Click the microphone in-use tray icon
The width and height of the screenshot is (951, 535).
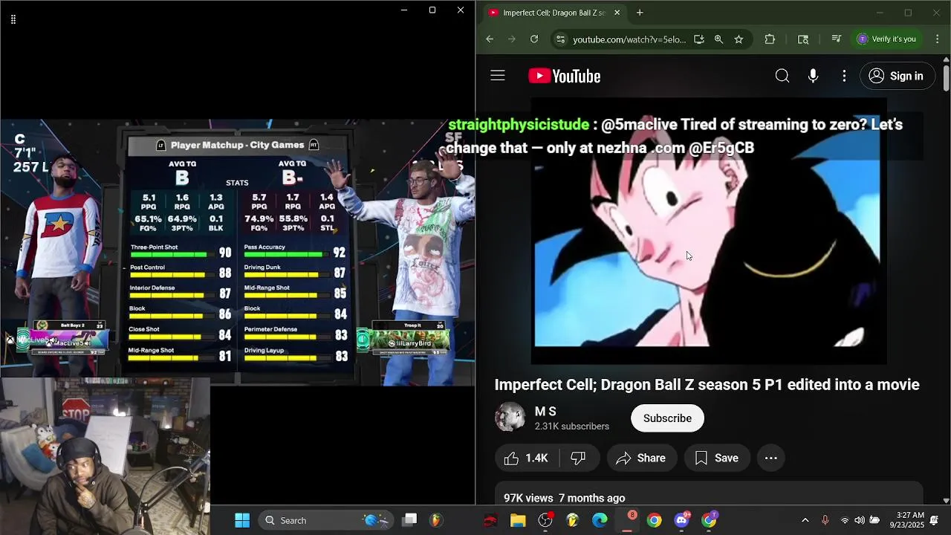coord(825,520)
